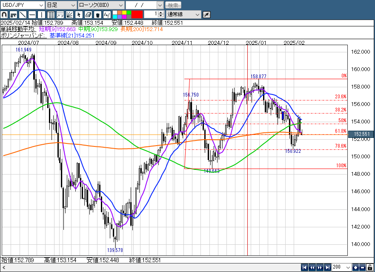Click the 61.8% Fibonacci level label

tap(341, 131)
